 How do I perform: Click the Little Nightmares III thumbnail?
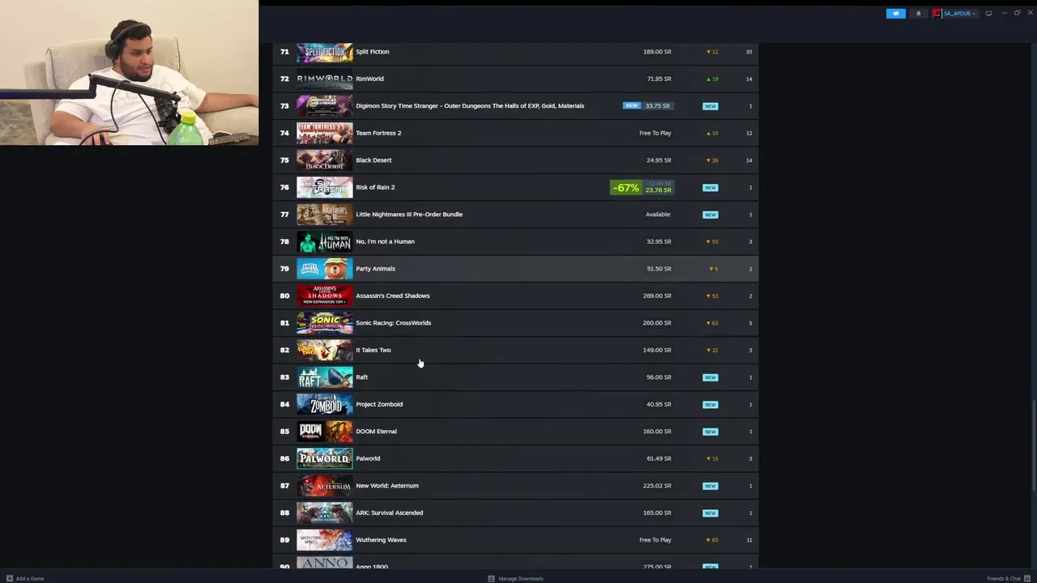(324, 215)
